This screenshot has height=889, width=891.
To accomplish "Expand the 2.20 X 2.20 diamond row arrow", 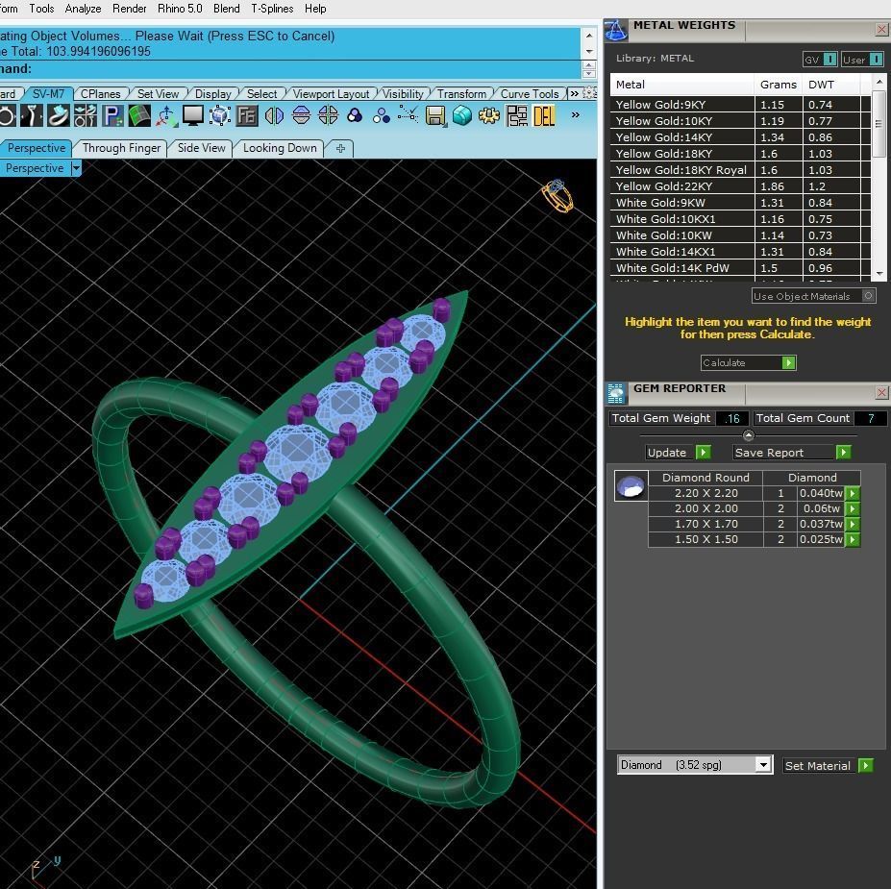I will pos(852,493).
